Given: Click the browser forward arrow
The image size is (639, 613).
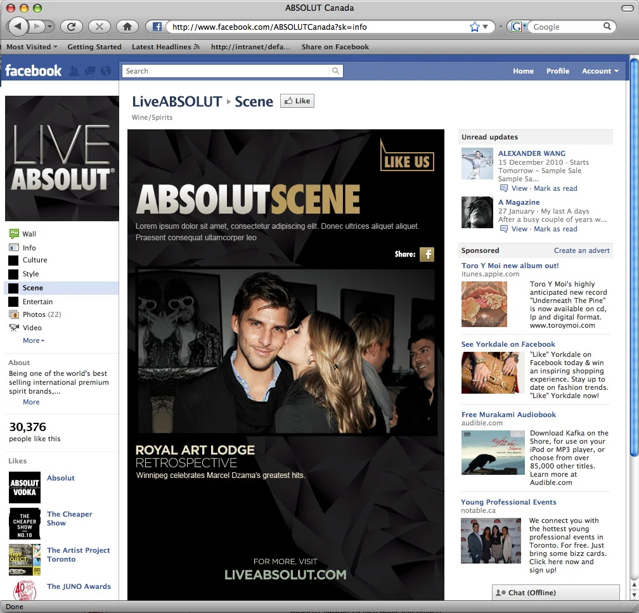Looking at the screenshot, I should tap(37, 27).
